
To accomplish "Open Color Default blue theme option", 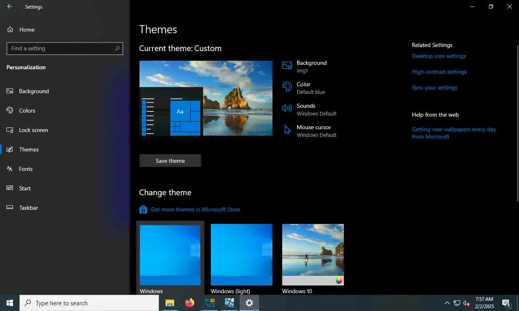I will pyautogui.click(x=311, y=88).
